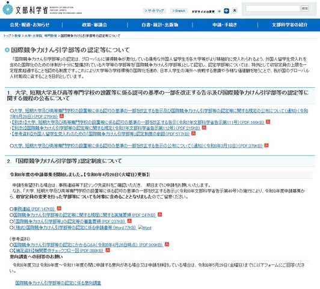Screen dimensions: 320x289
Task: Focus the site search input field
Action: tap(272, 8)
